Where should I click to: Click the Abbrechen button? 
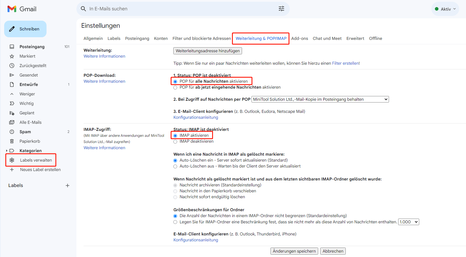333,251
